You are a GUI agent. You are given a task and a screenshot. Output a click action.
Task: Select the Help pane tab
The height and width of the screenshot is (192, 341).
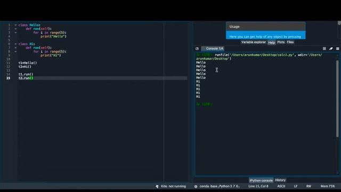click(271, 43)
